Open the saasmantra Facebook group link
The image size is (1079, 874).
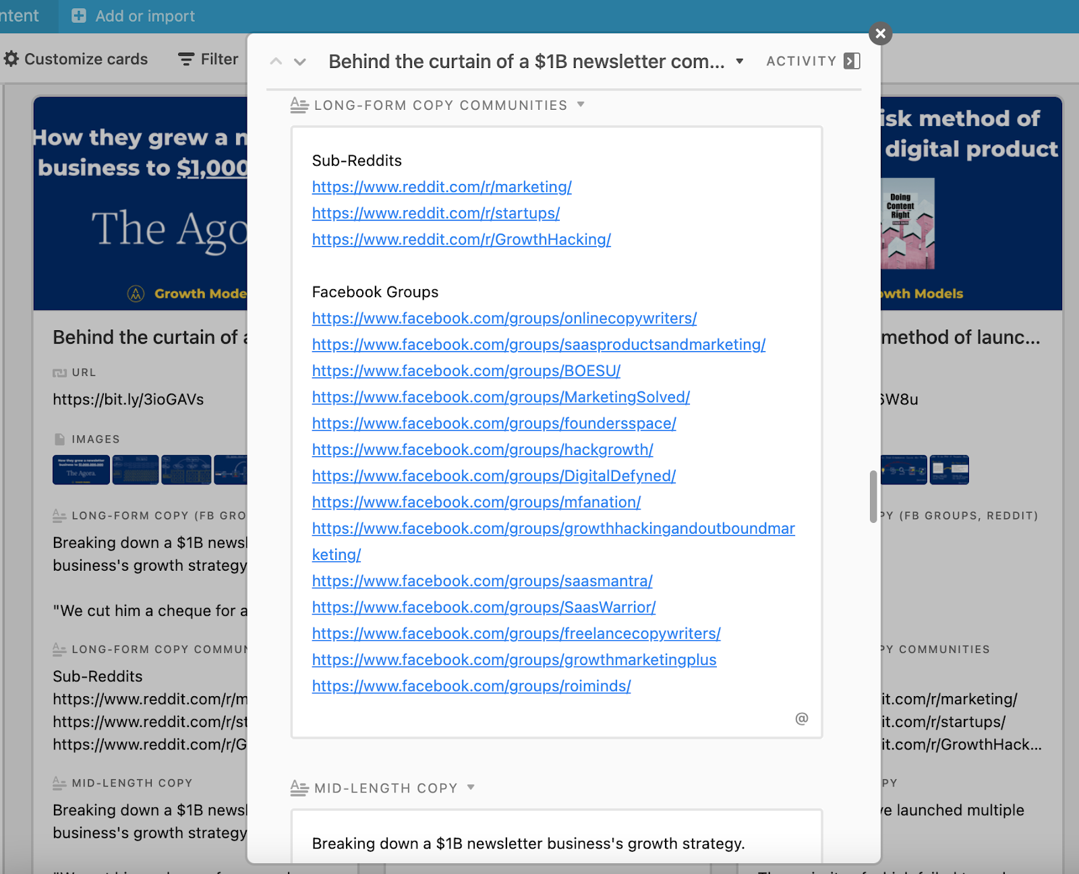coord(482,581)
